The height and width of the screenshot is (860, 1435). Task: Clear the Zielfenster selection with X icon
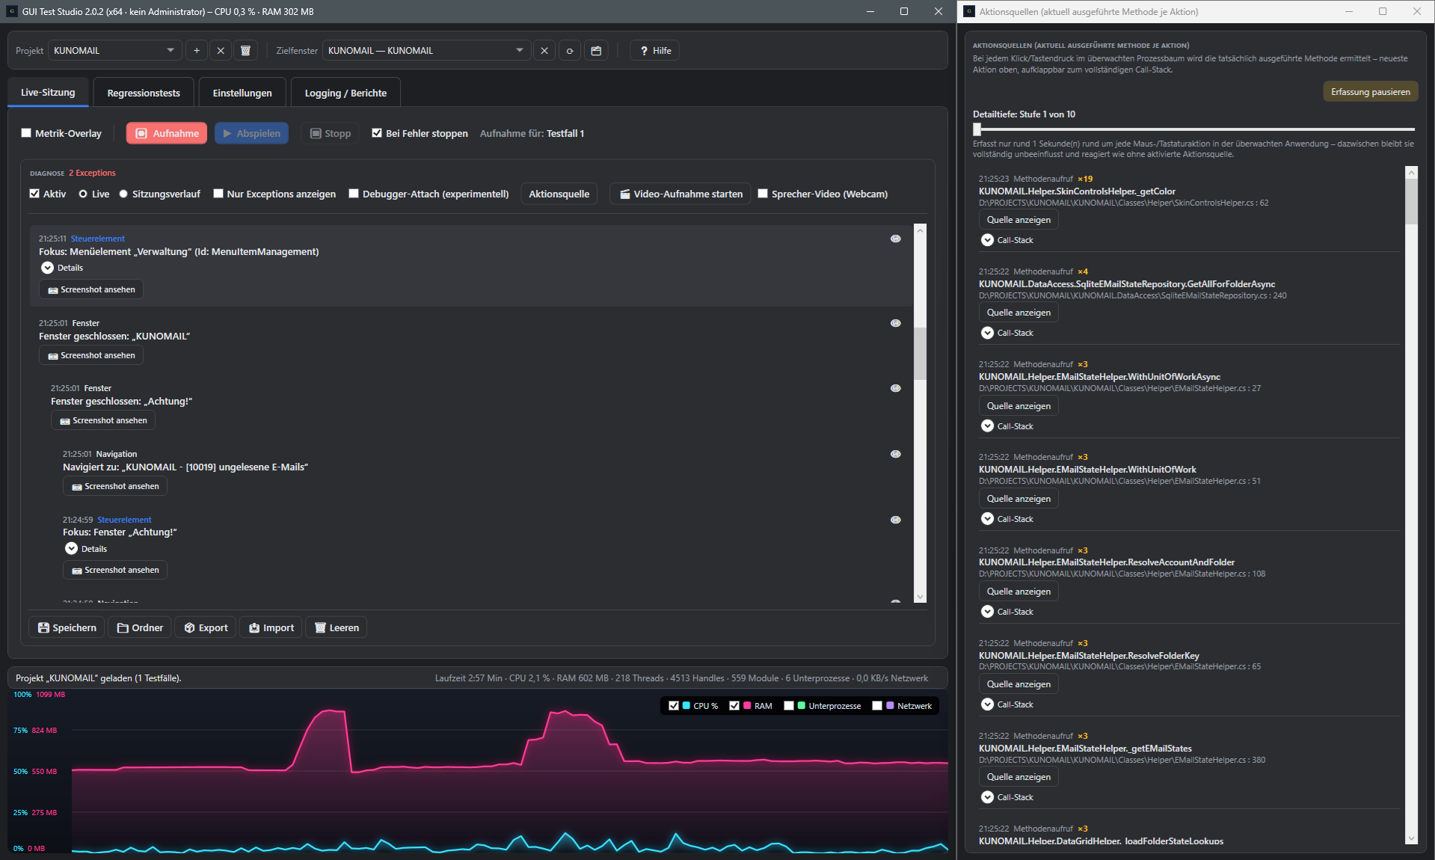544,51
